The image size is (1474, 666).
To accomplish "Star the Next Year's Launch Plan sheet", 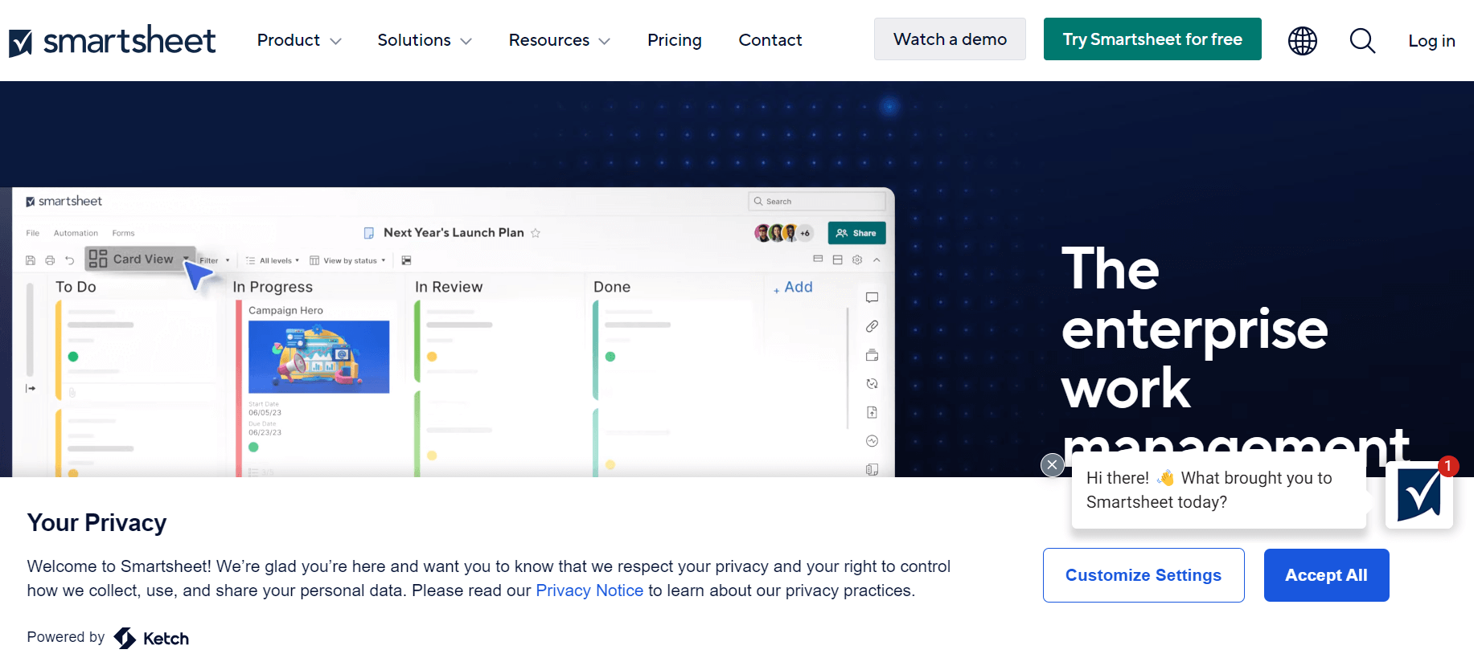I will click(536, 233).
